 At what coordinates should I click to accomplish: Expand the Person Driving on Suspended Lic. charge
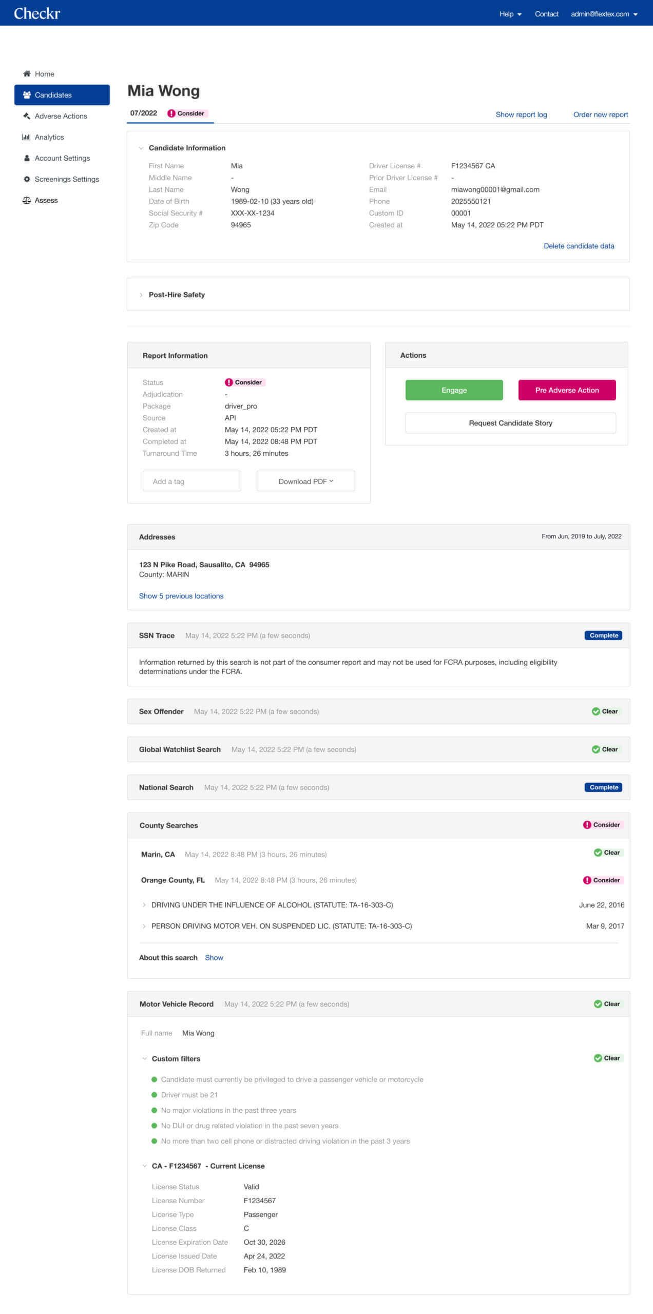(x=144, y=926)
